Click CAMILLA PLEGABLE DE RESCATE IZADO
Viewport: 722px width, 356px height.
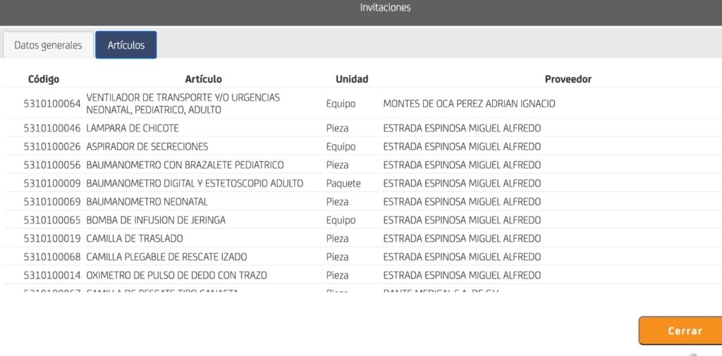pos(166,257)
